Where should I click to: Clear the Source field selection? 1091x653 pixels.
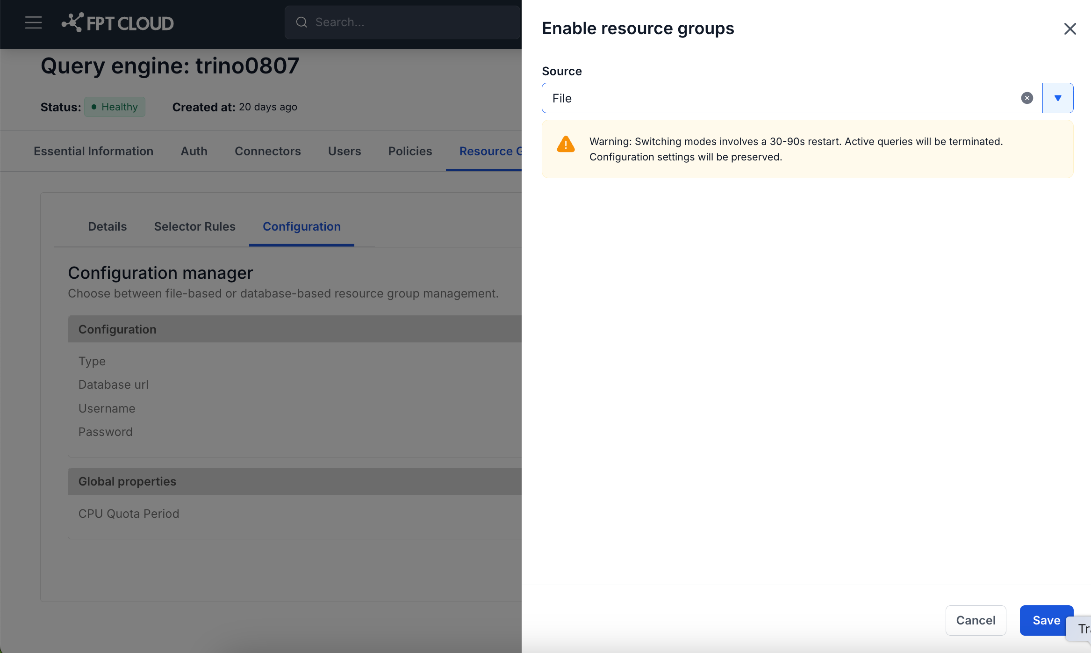[1026, 98]
